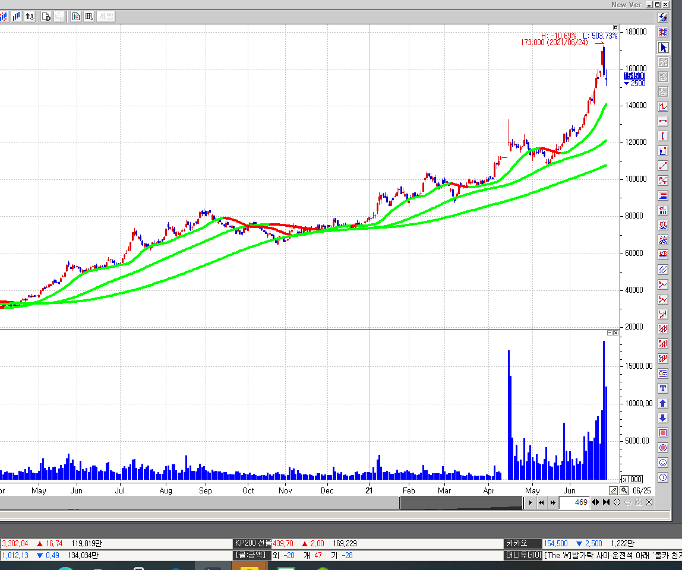This screenshot has width=682, height=570.
Task: Select the vertical line drawing tool
Action: coord(663,136)
